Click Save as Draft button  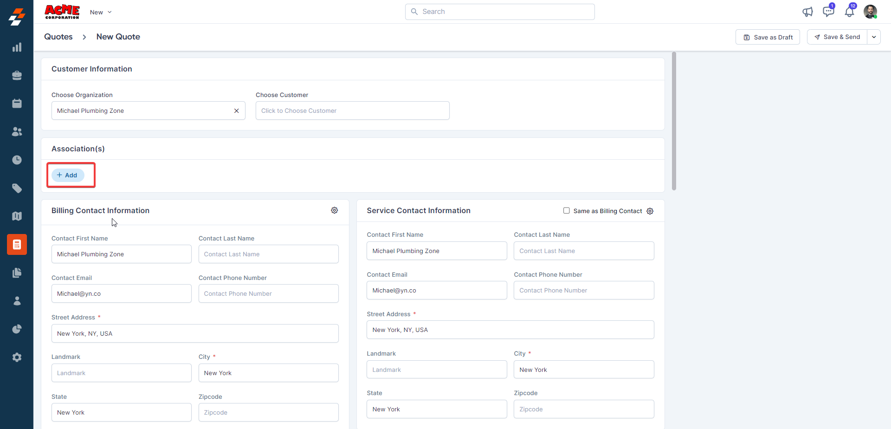tap(768, 37)
